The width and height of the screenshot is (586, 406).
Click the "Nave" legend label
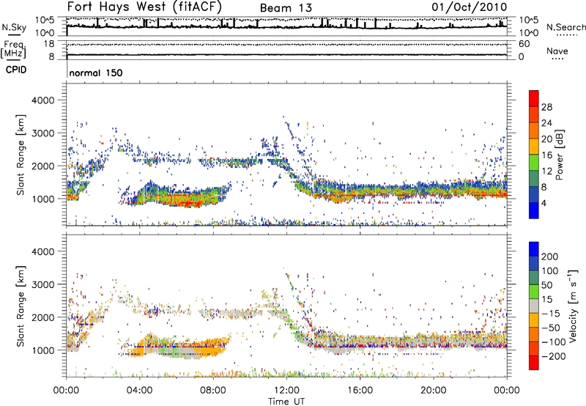pyautogui.click(x=557, y=51)
